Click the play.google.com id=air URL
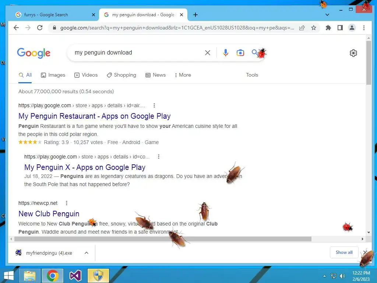The width and height of the screenshot is (377, 283). click(x=82, y=105)
